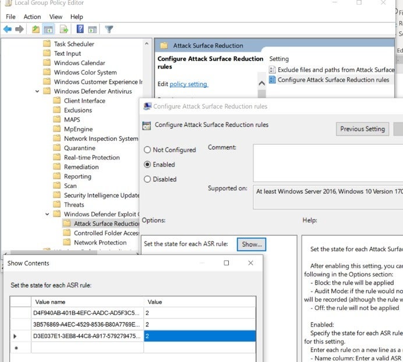The height and width of the screenshot is (362, 403).
Task: Select Exclusions in the tree
Action: 78,110
